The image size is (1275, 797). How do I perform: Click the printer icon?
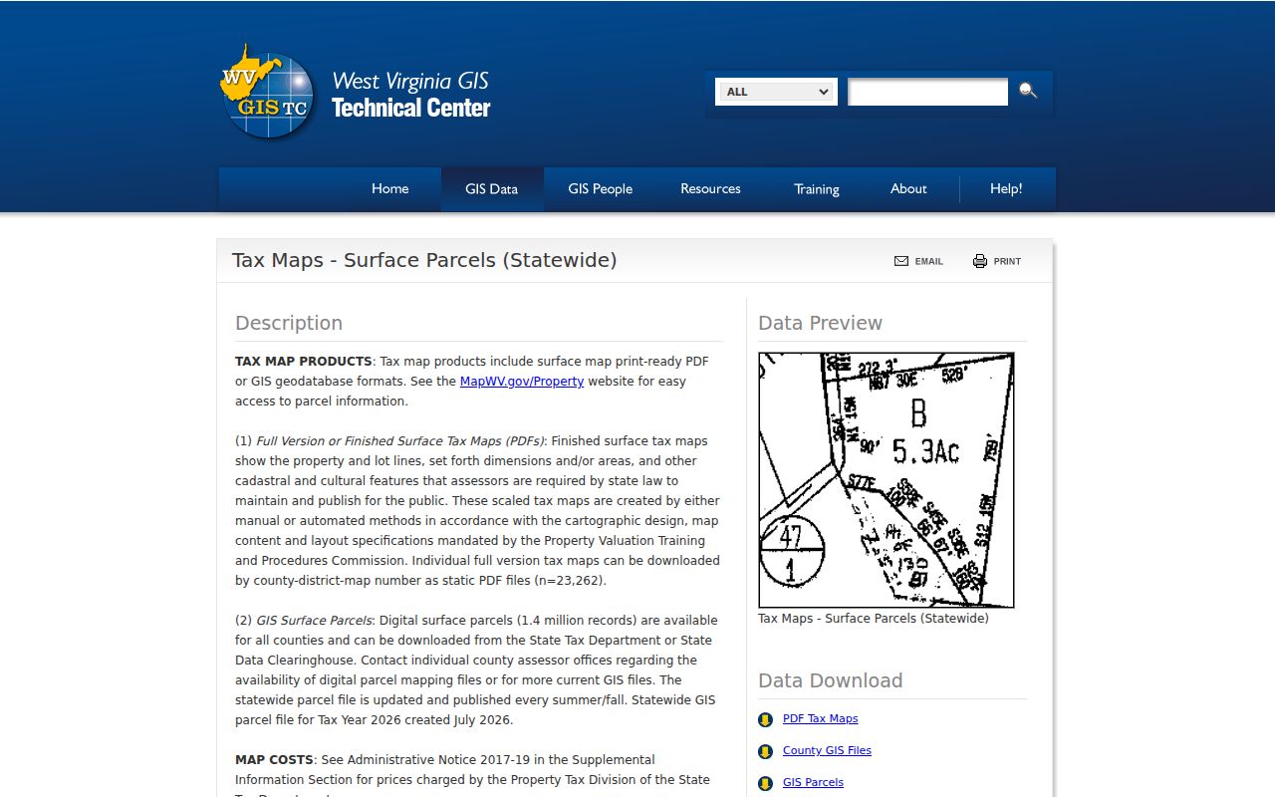click(980, 261)
